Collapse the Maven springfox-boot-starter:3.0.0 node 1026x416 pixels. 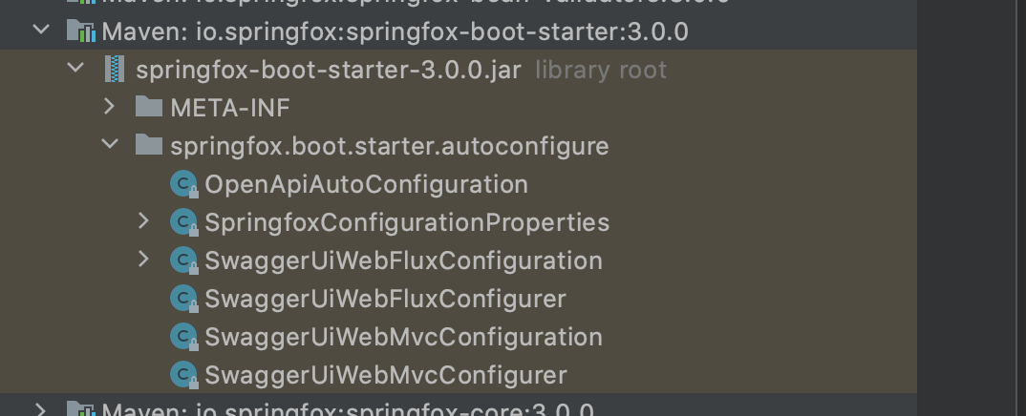tap(41, 30)
